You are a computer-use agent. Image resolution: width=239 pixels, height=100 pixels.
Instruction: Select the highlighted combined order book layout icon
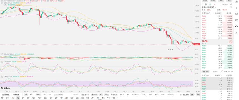[x=206, y=4]
